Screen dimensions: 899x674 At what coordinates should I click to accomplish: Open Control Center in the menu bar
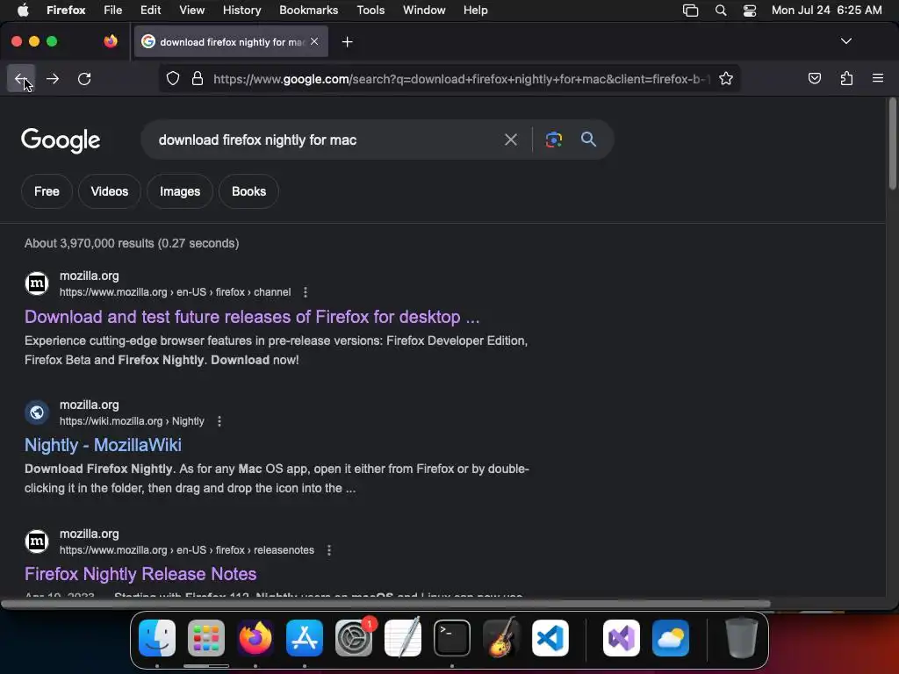[750, 11]
